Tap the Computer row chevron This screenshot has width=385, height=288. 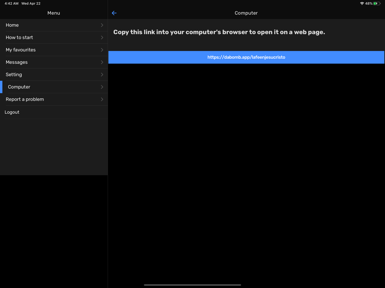pyautogui.click(x=102, y=87)
